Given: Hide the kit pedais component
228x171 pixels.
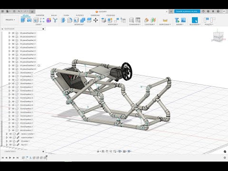Looking at the screenshot, I should [10, 141].
